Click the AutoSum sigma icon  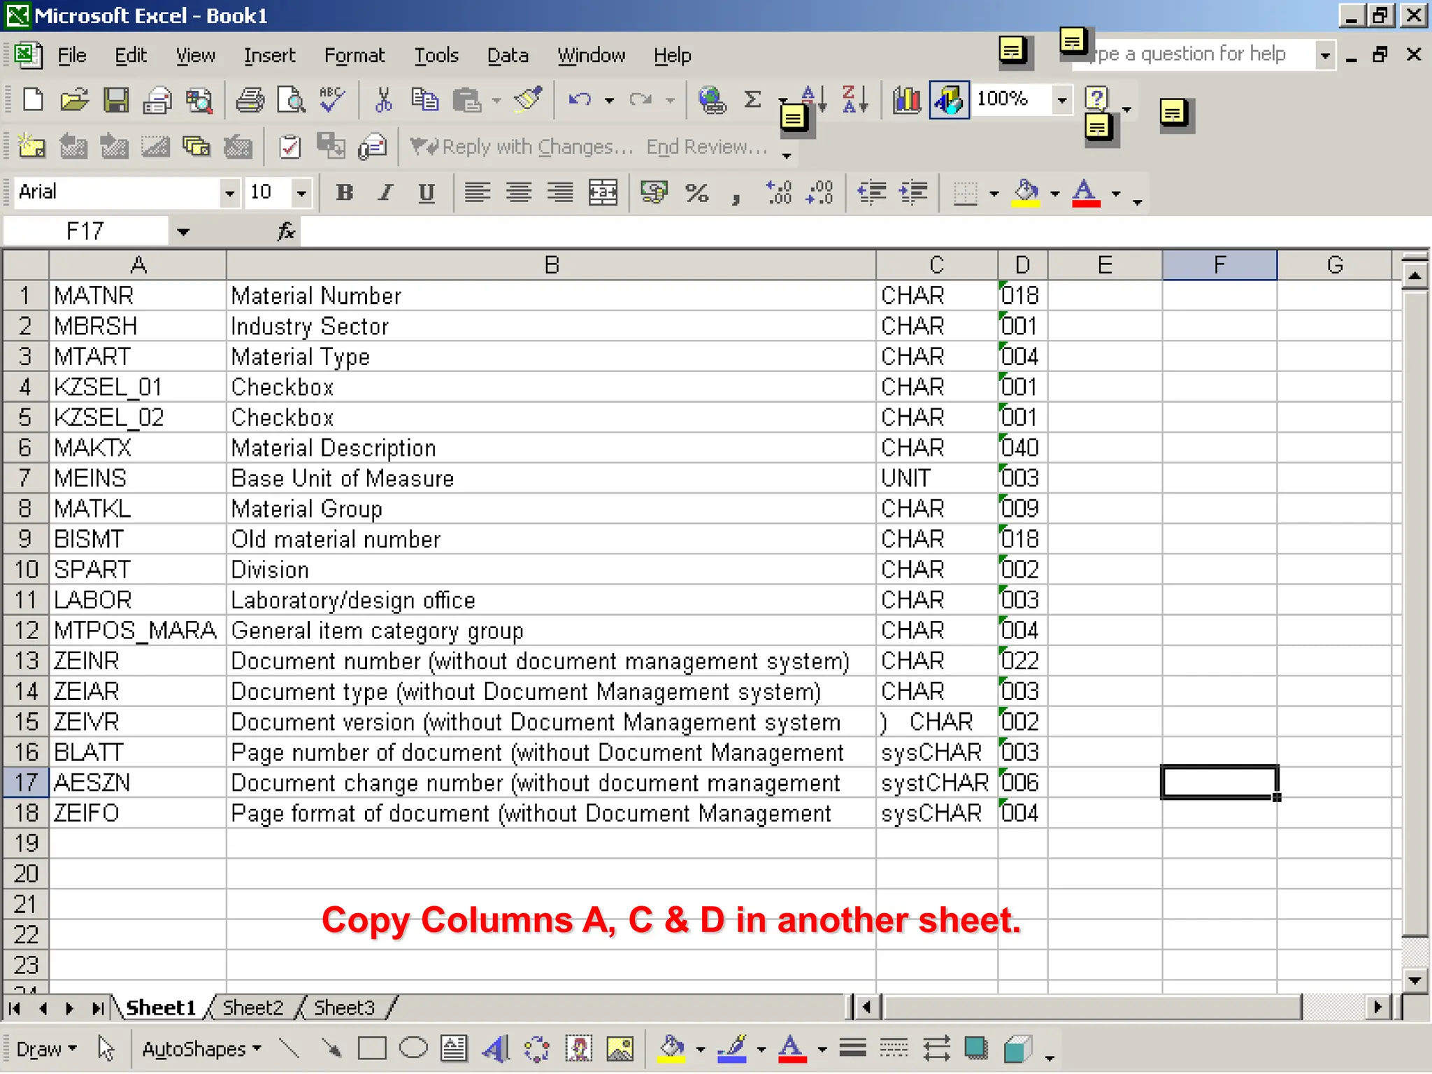point(752,100)
